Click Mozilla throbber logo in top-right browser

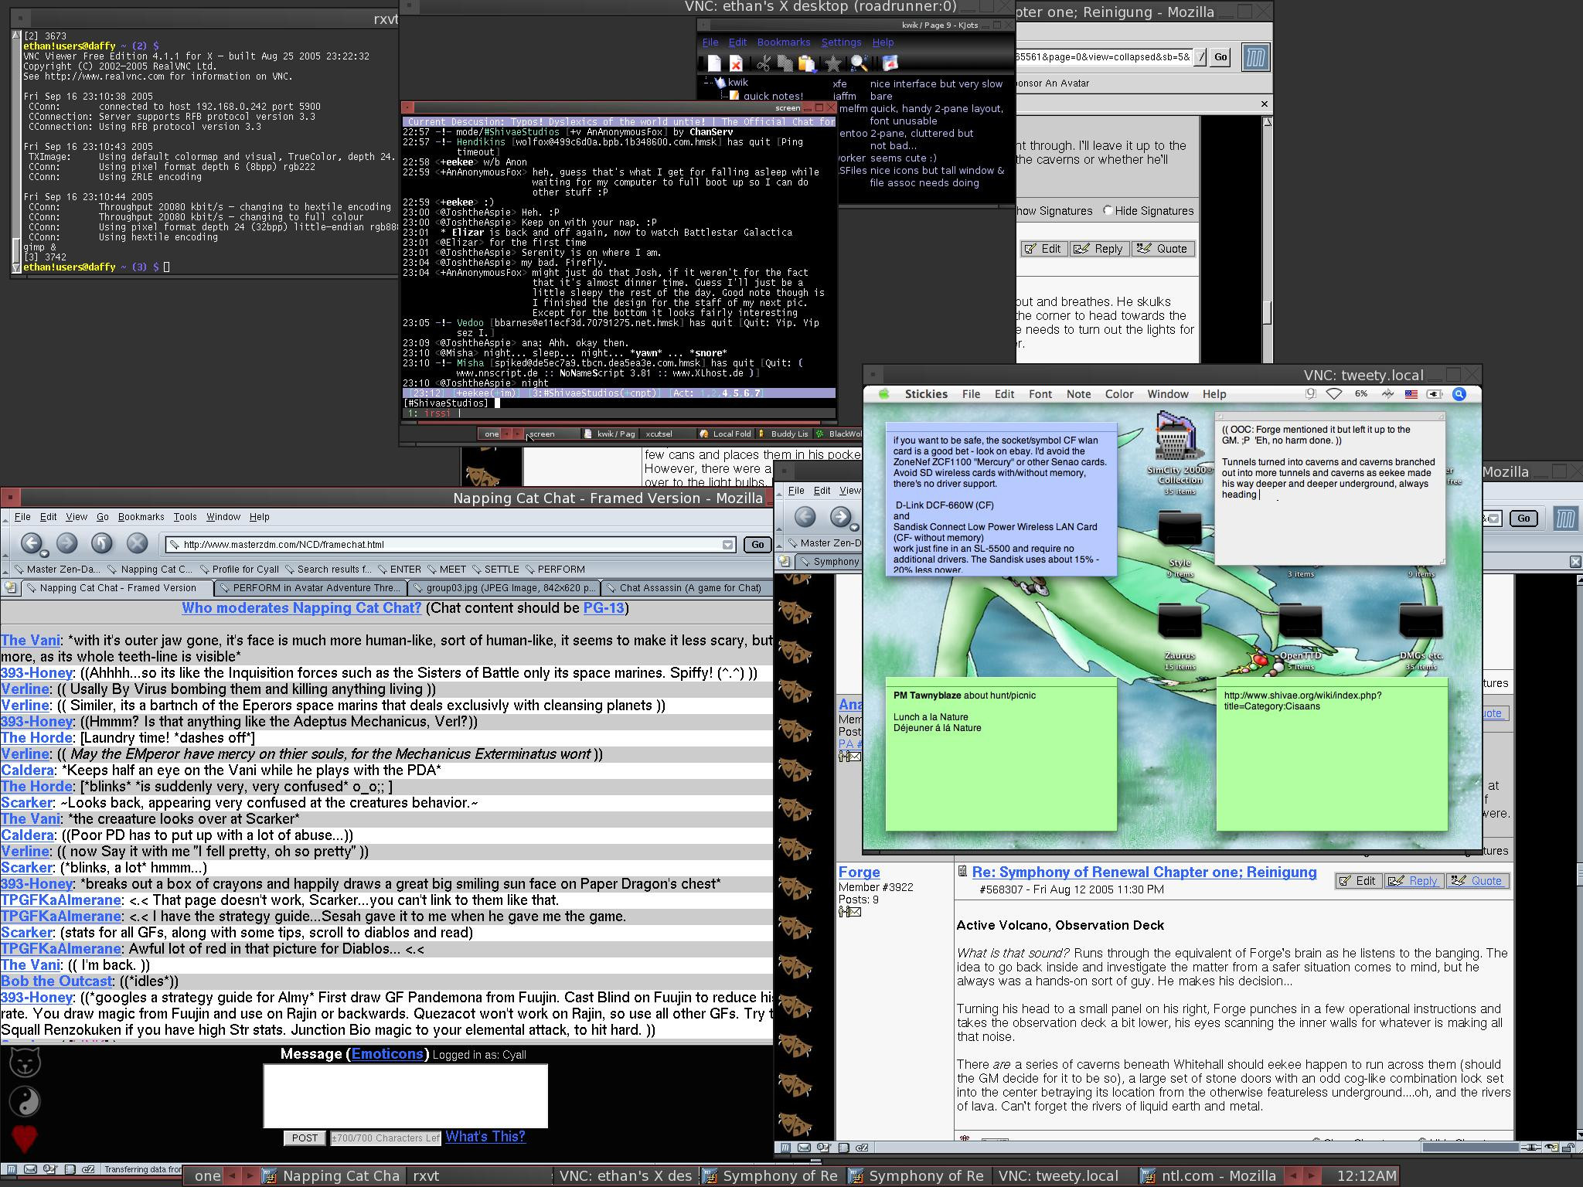(x=1256, y=57)
